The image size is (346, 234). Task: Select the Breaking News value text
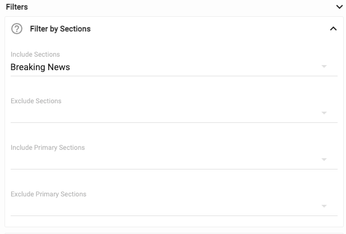coord(40,67)
